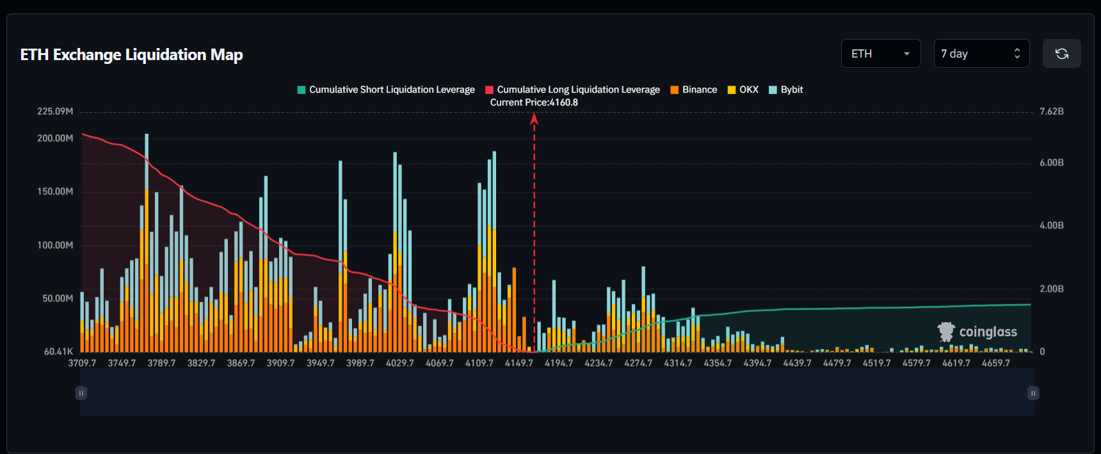The image size is (1101, 454).
Task: Click the light blue Bybit legend square
Action: [773, 90]
